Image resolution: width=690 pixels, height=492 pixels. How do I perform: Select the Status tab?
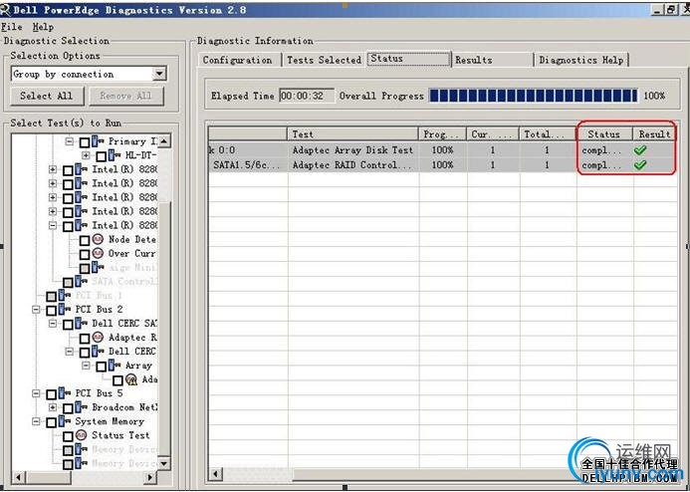pos(409,59)
